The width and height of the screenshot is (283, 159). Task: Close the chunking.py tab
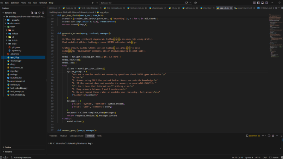click(165, 8)
